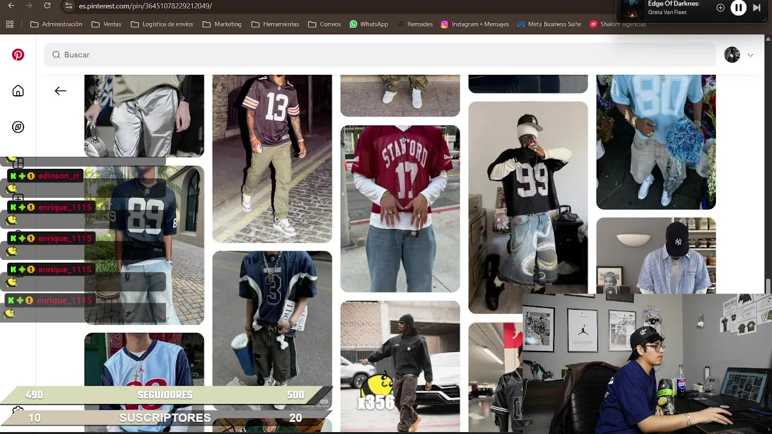Click the Edge Of Darkness album art
772x434 pixels.
tap(633, 9)
